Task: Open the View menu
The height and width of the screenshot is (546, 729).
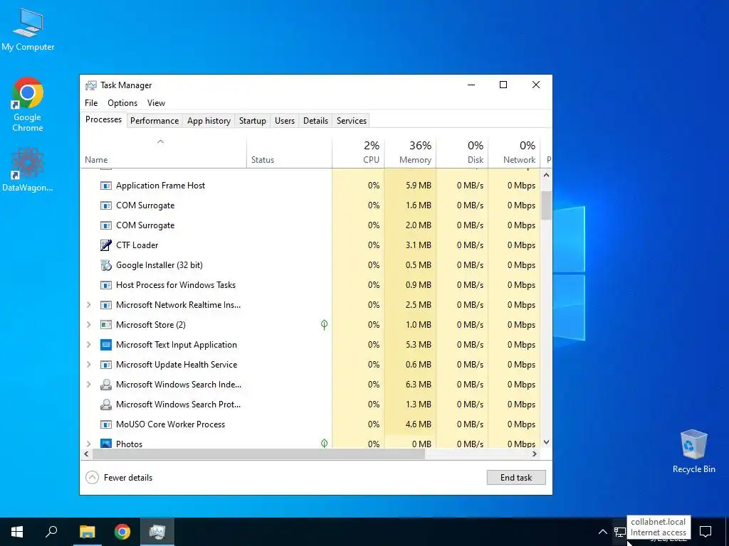Action: click(156, 103)
